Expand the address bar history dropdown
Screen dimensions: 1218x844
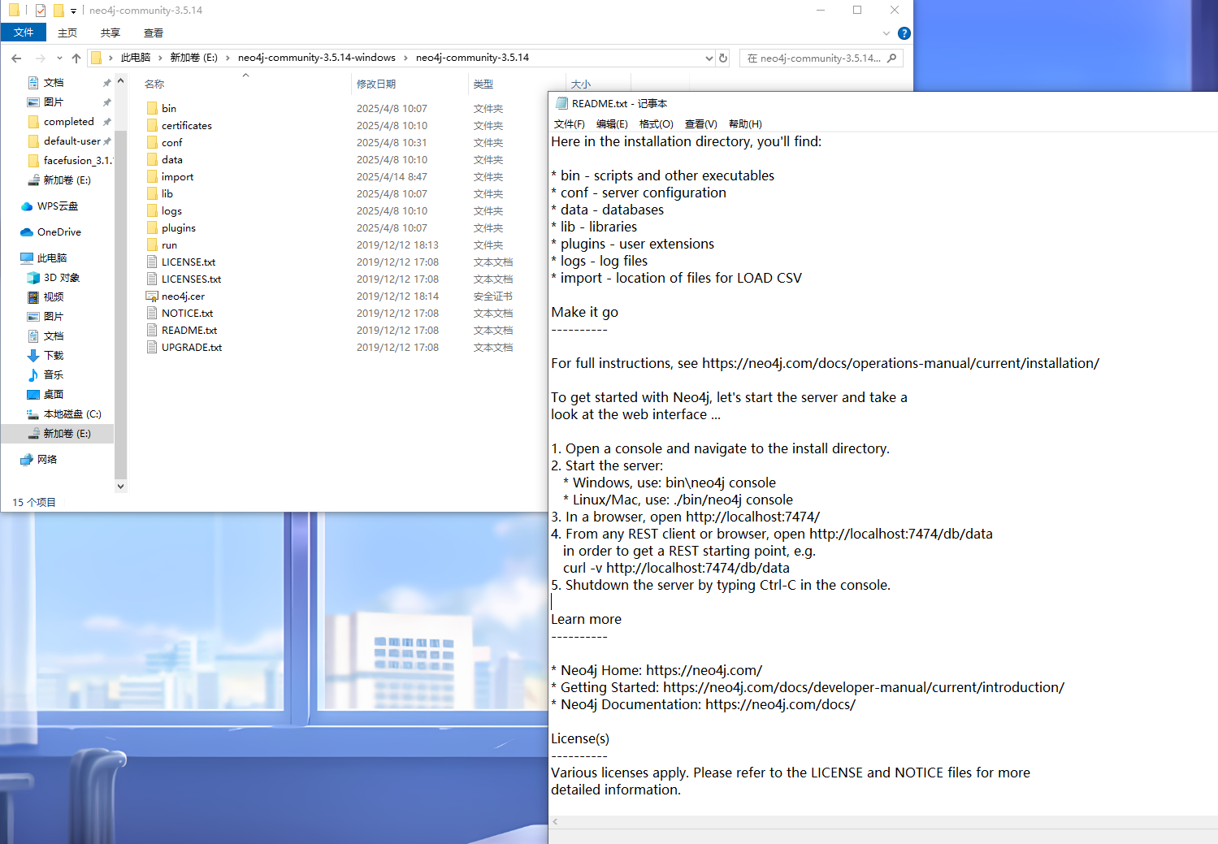click(709, 58)
